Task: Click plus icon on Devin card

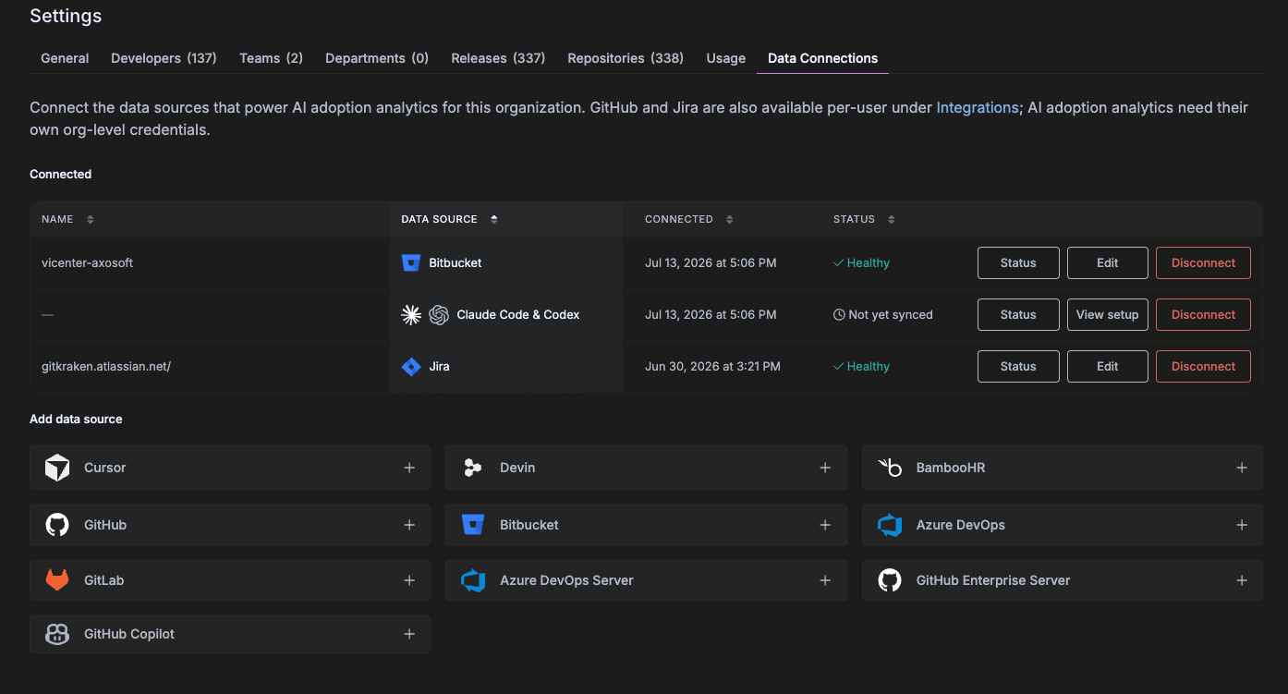Action: point(825,468)
